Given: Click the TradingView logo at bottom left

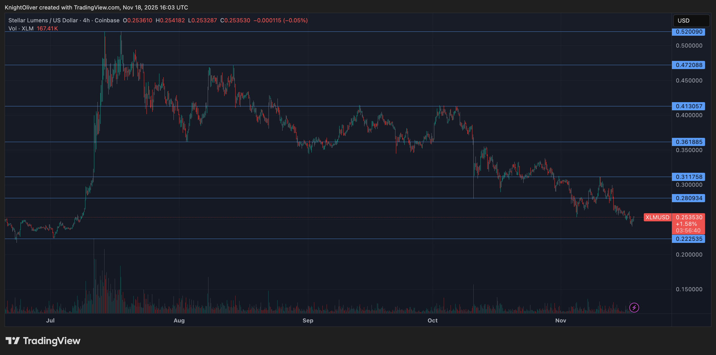Looking at the screenshot, I should tap(43, 341).
